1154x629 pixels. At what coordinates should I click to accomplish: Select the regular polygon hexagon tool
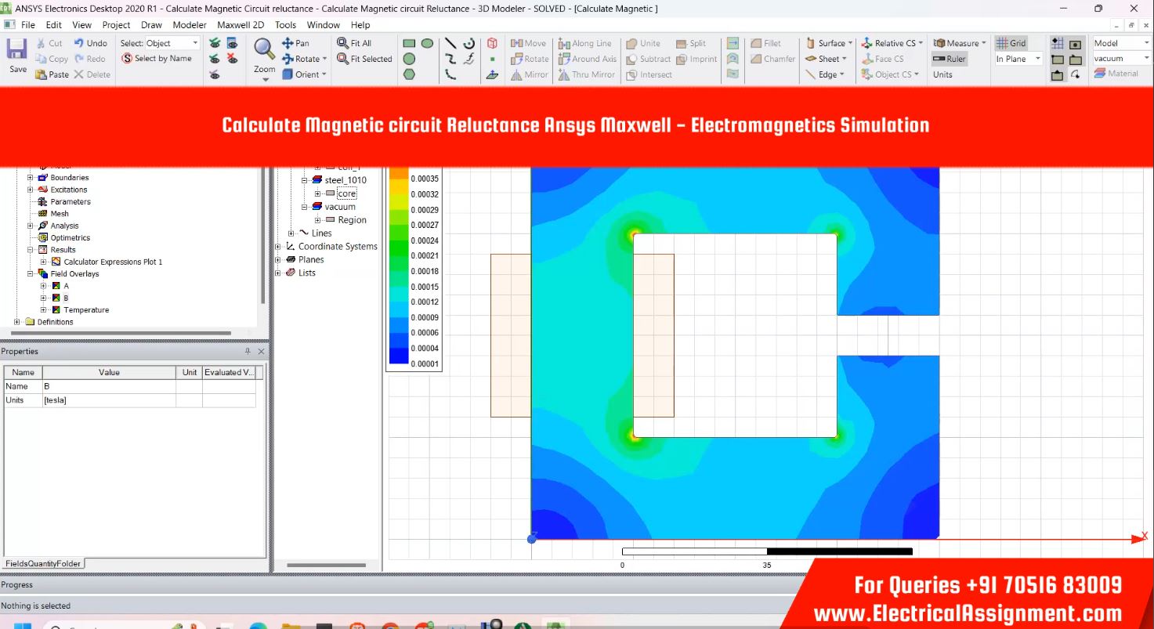click(409, 74)
